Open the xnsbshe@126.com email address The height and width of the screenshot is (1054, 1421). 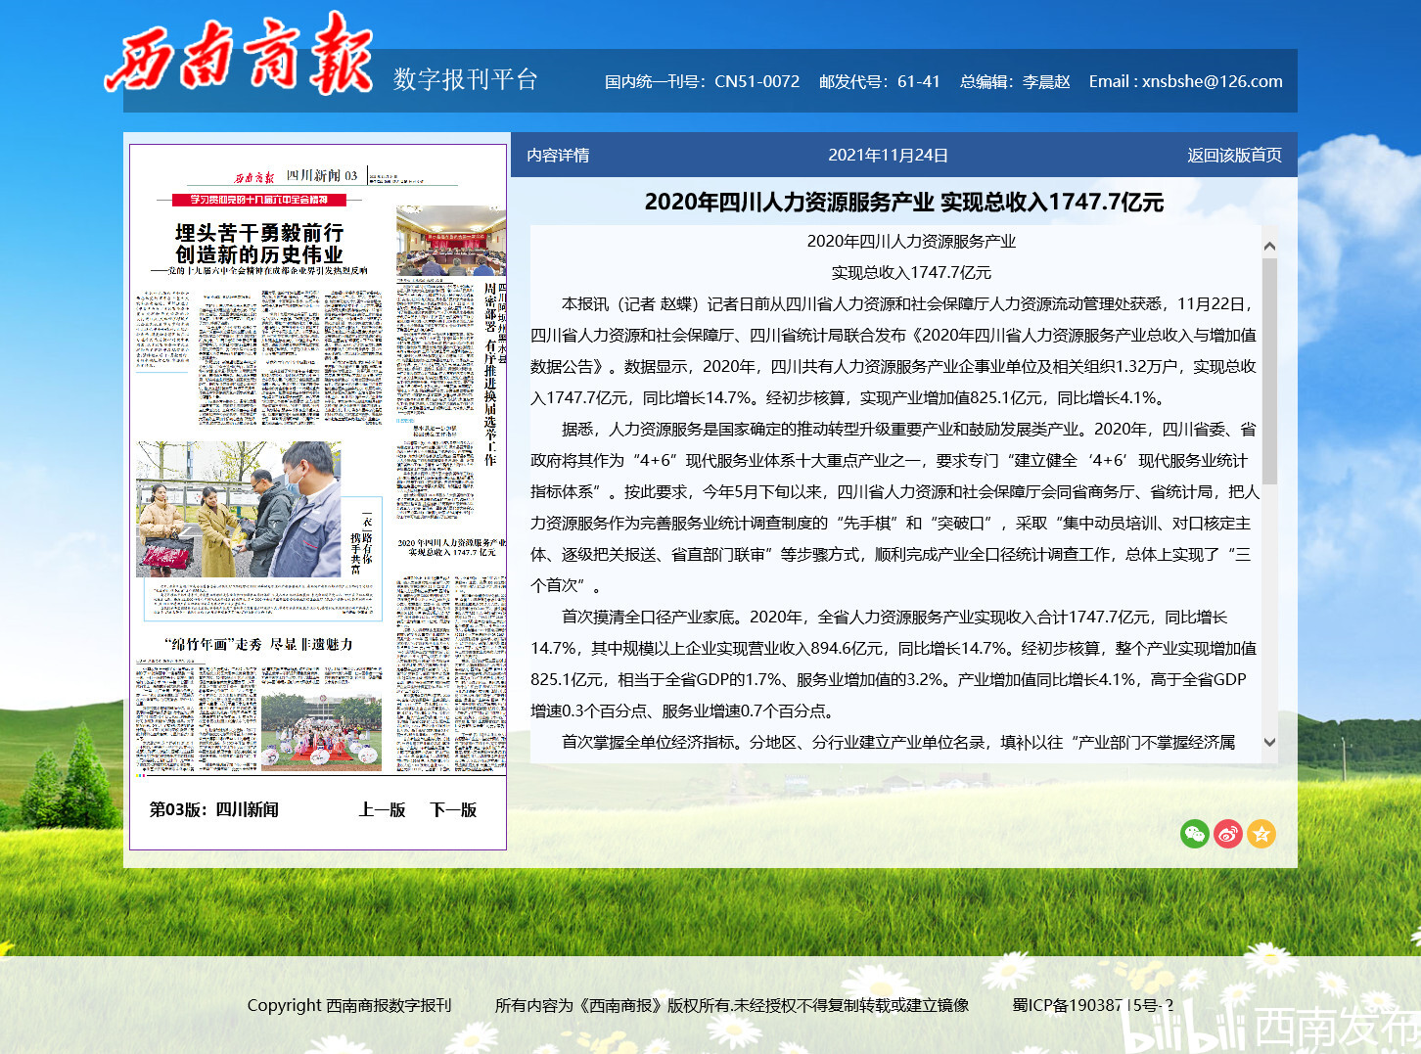click(x=1212, y=81)
